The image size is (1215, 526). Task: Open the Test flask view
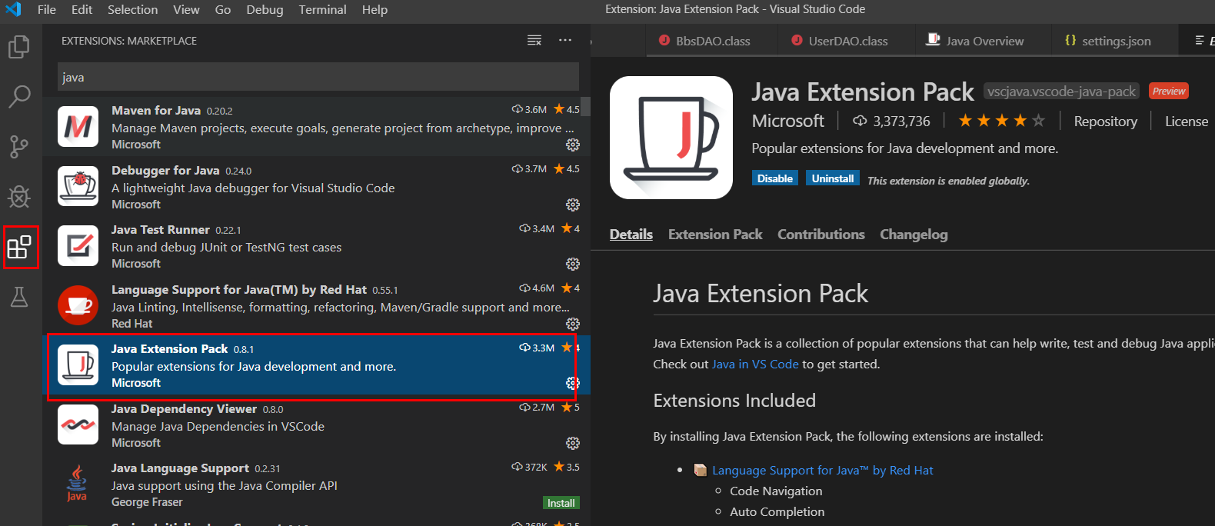pos(19,297)
